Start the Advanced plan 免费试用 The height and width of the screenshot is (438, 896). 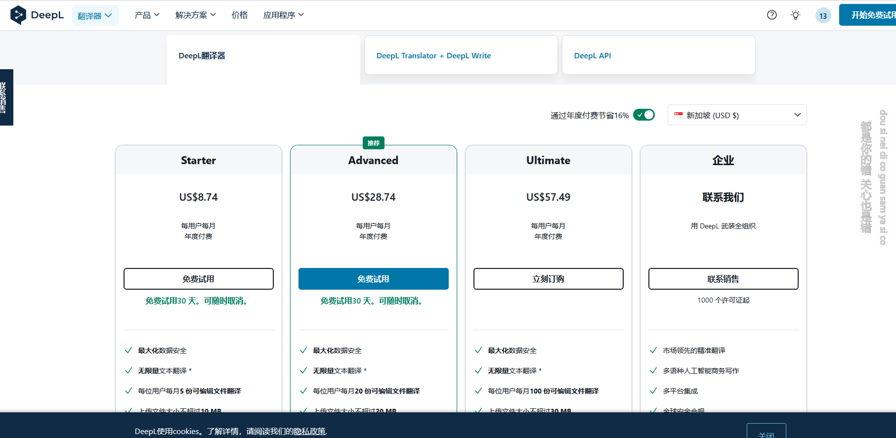tap(373, 279)
